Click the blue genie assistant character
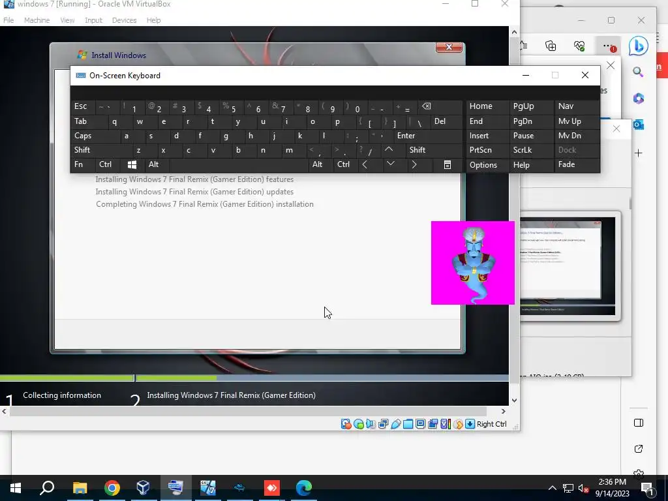 (x=473, y=264)
